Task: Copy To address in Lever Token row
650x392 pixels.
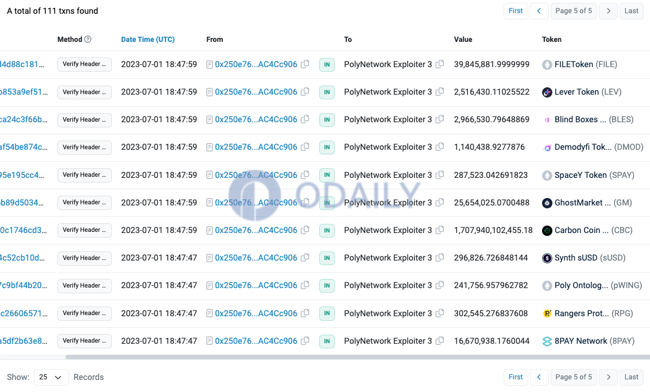Action: [x=440, y=92]
